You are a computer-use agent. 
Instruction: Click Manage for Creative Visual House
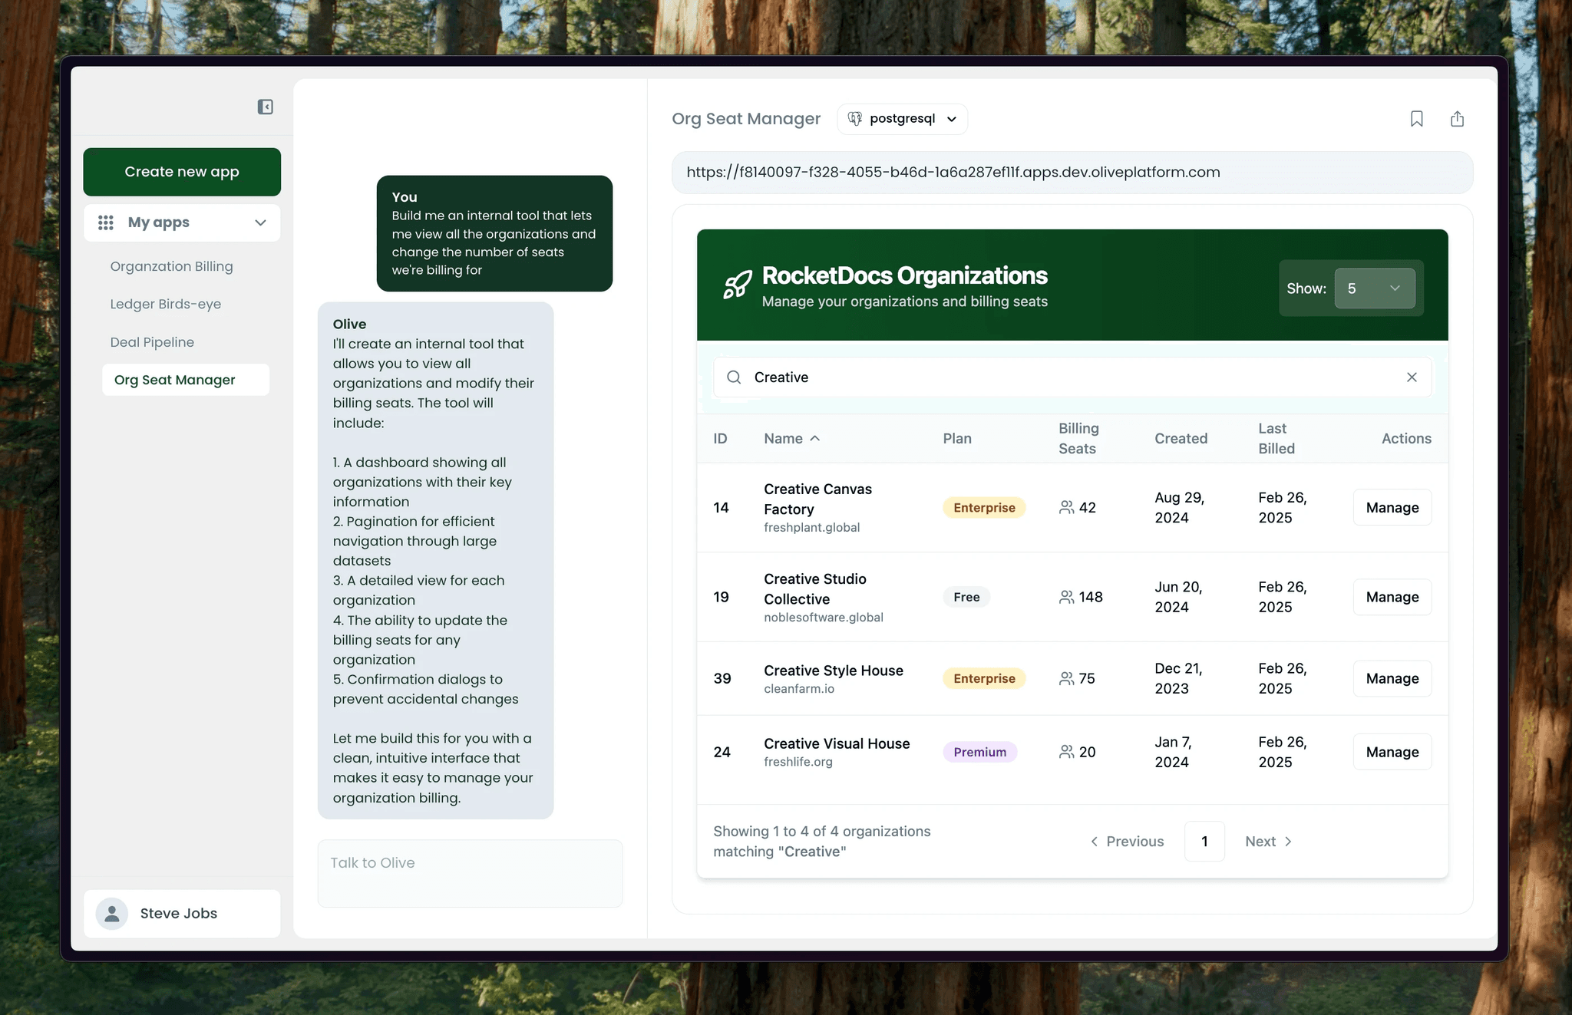[1392, 752]
